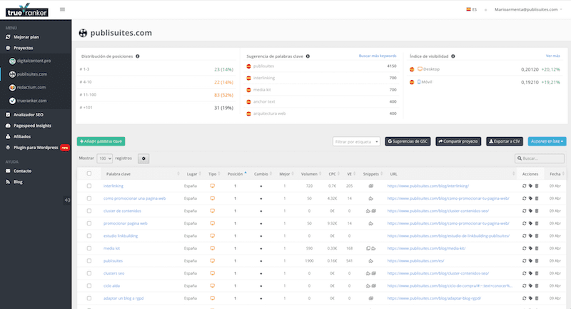571x309 pixels.
Task: Open the interlinking blog URL link
Action: point(428,186)
